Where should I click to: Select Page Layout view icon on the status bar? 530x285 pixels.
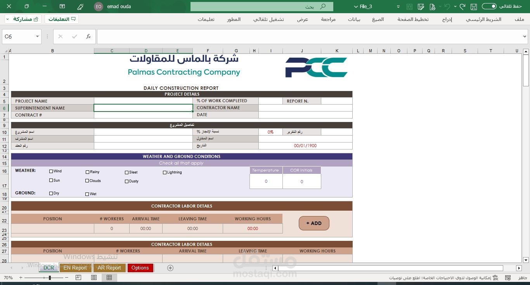pyautogui.click(x=94, y=277)
